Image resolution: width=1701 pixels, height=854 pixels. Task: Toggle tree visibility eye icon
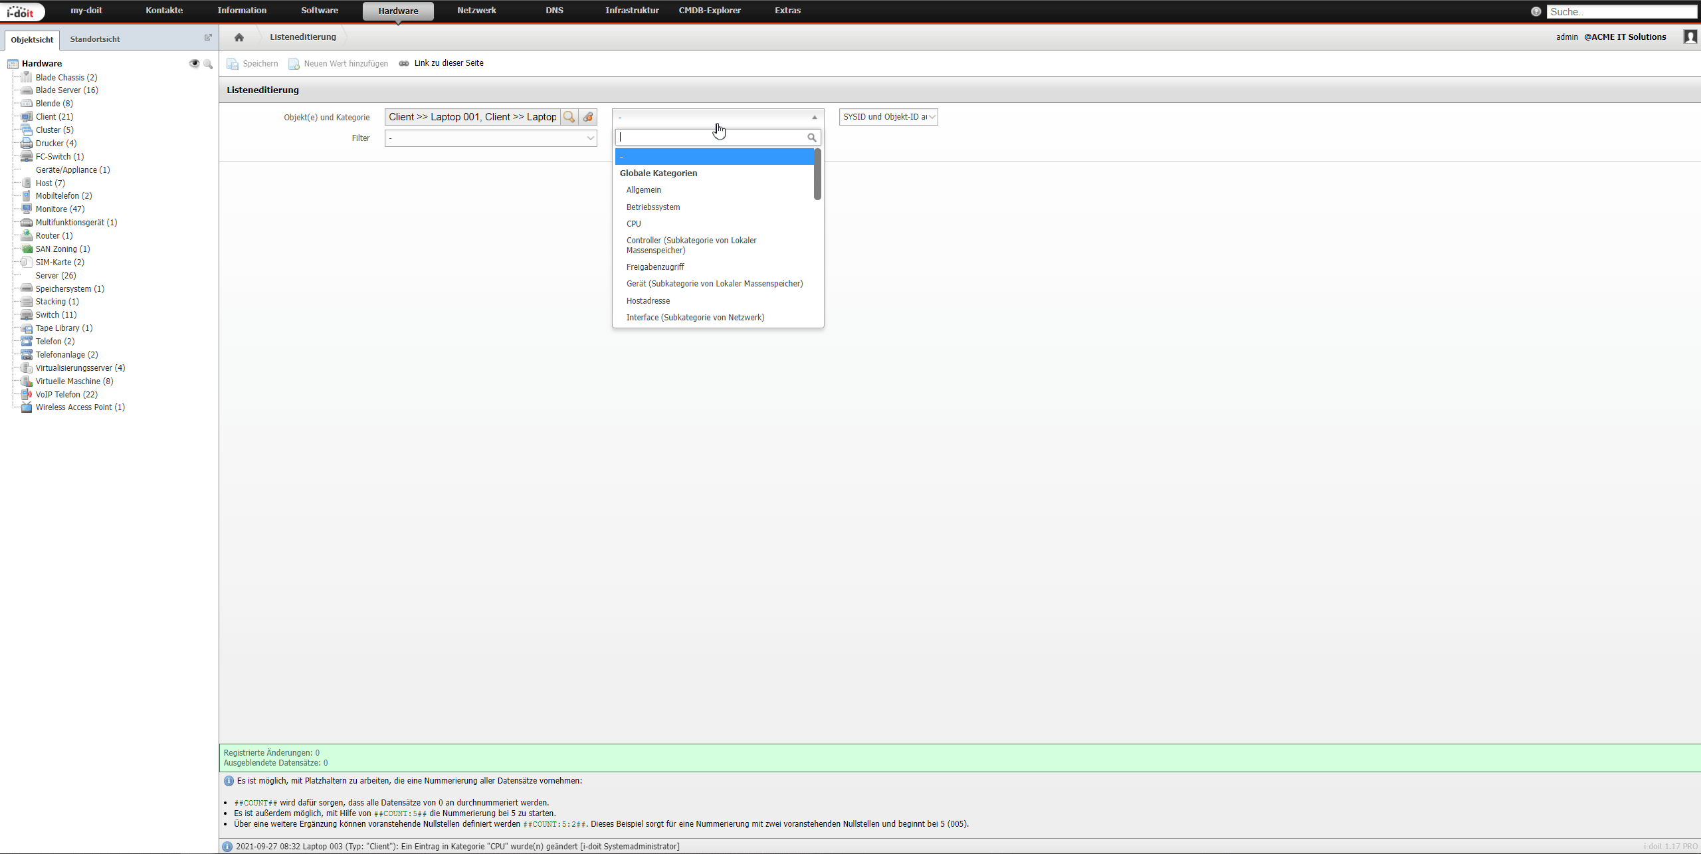[x=194, y=64]
